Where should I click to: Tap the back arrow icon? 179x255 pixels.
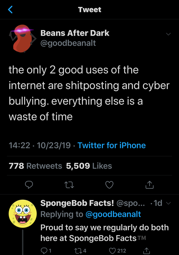click(10, 10)
